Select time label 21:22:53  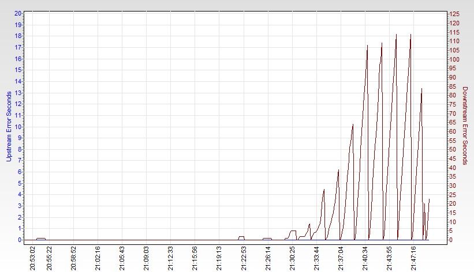coord(244,258)
